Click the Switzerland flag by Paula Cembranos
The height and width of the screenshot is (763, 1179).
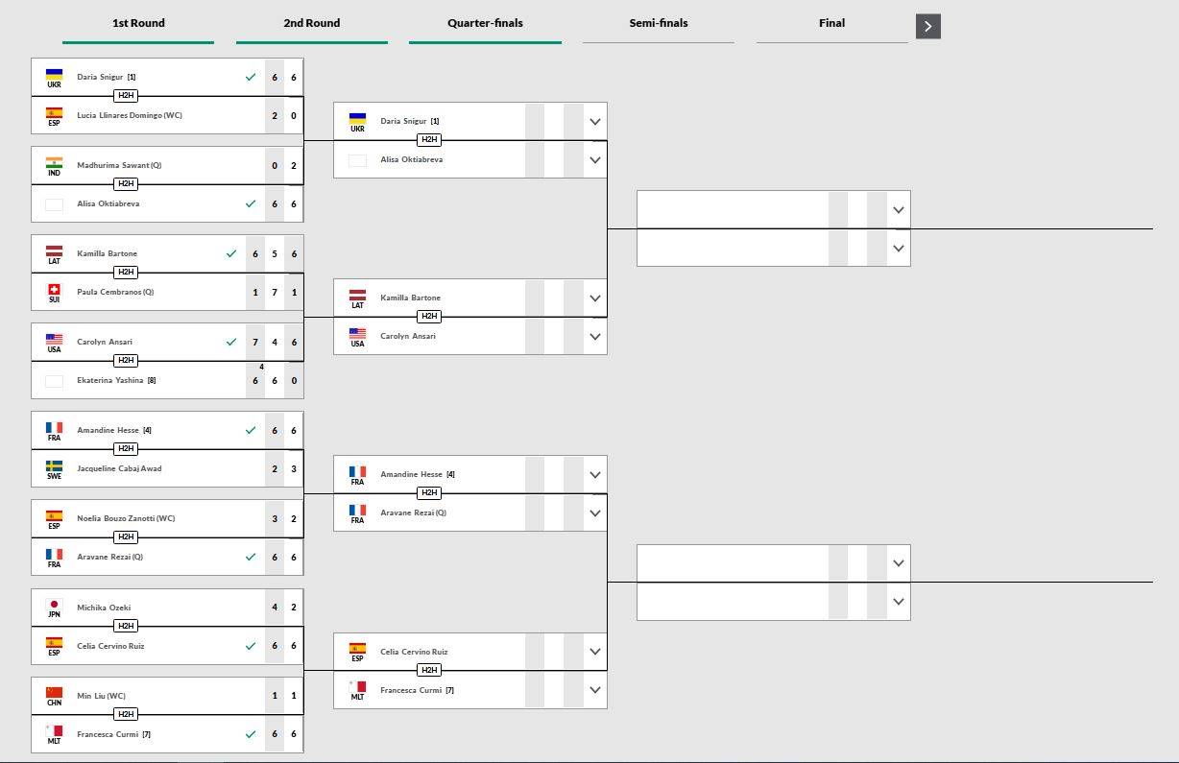click(54, 289)
